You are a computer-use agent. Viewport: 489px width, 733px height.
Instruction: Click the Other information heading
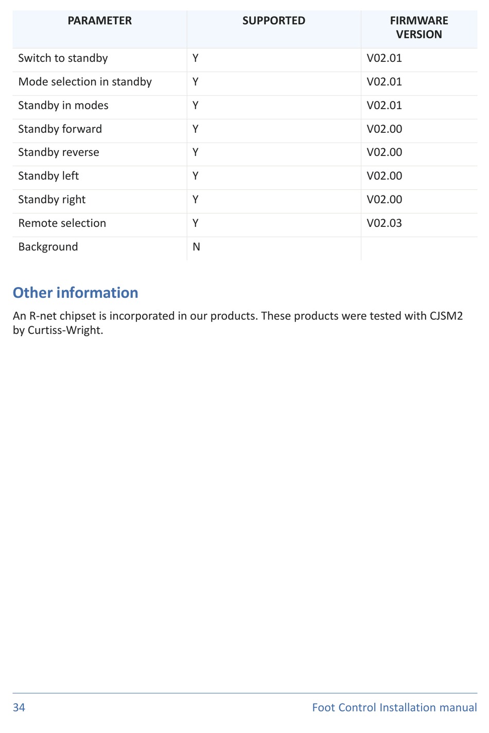click(76, 293)
